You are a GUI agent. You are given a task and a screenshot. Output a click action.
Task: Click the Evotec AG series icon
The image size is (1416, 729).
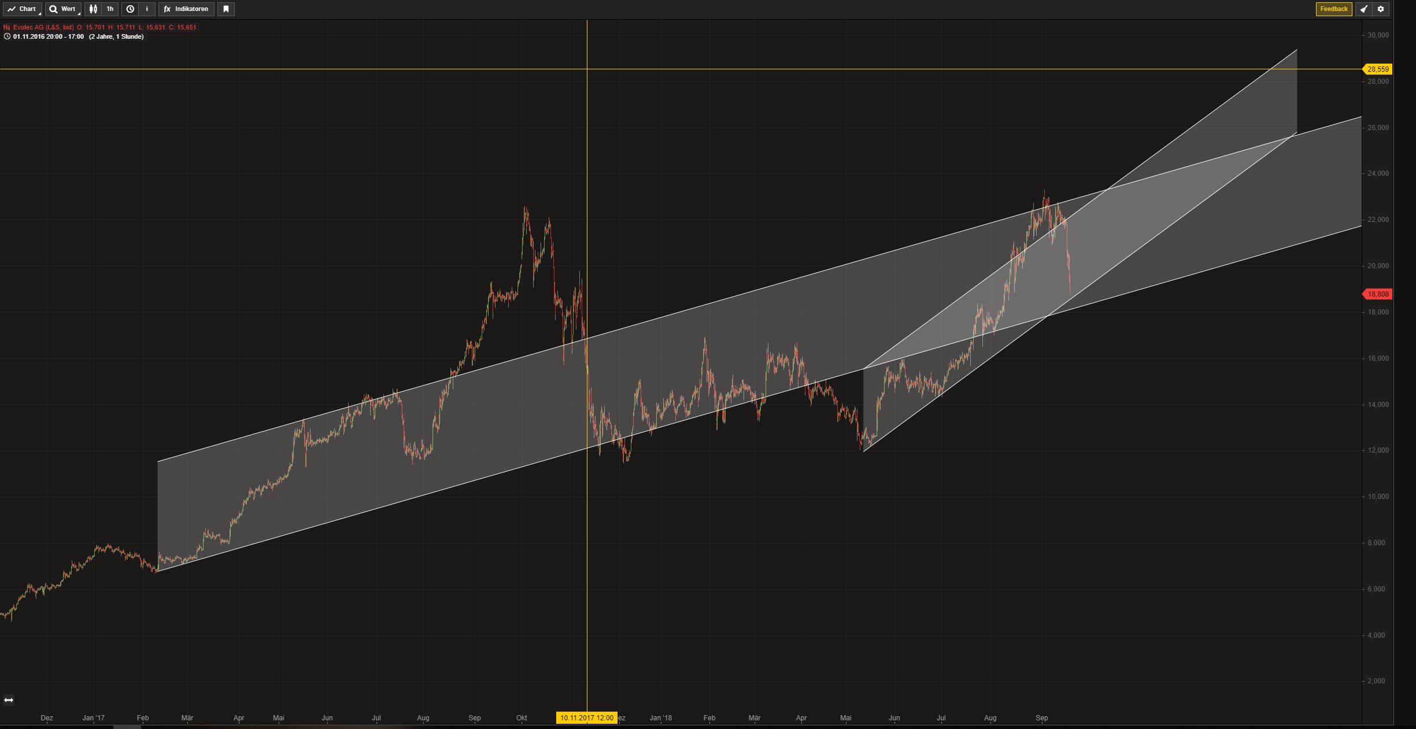pyautogui.click(x=6, y=27)
